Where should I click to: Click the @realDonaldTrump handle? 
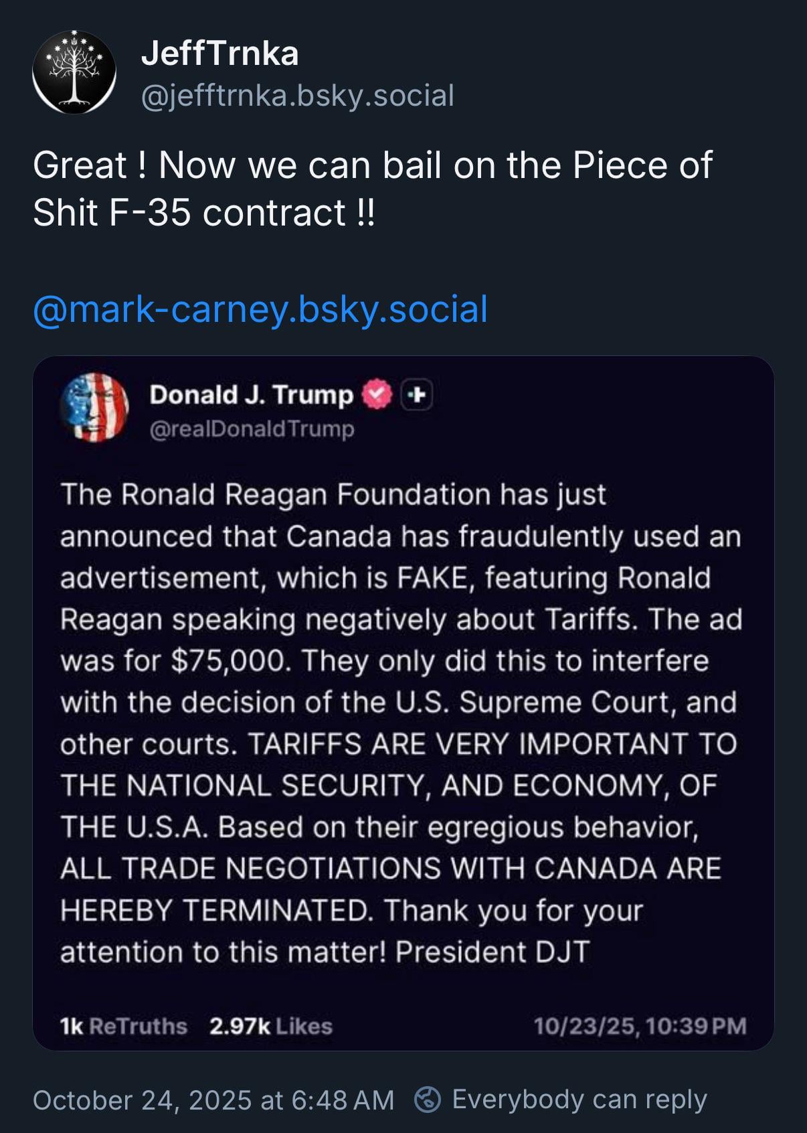pyautogui.click(x=252, y=429)
